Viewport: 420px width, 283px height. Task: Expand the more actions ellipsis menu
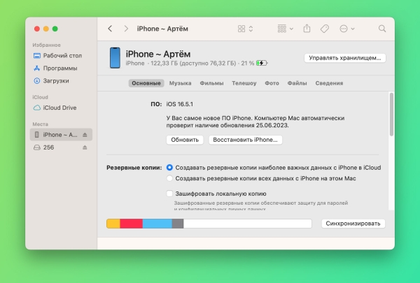coord(346,29)
